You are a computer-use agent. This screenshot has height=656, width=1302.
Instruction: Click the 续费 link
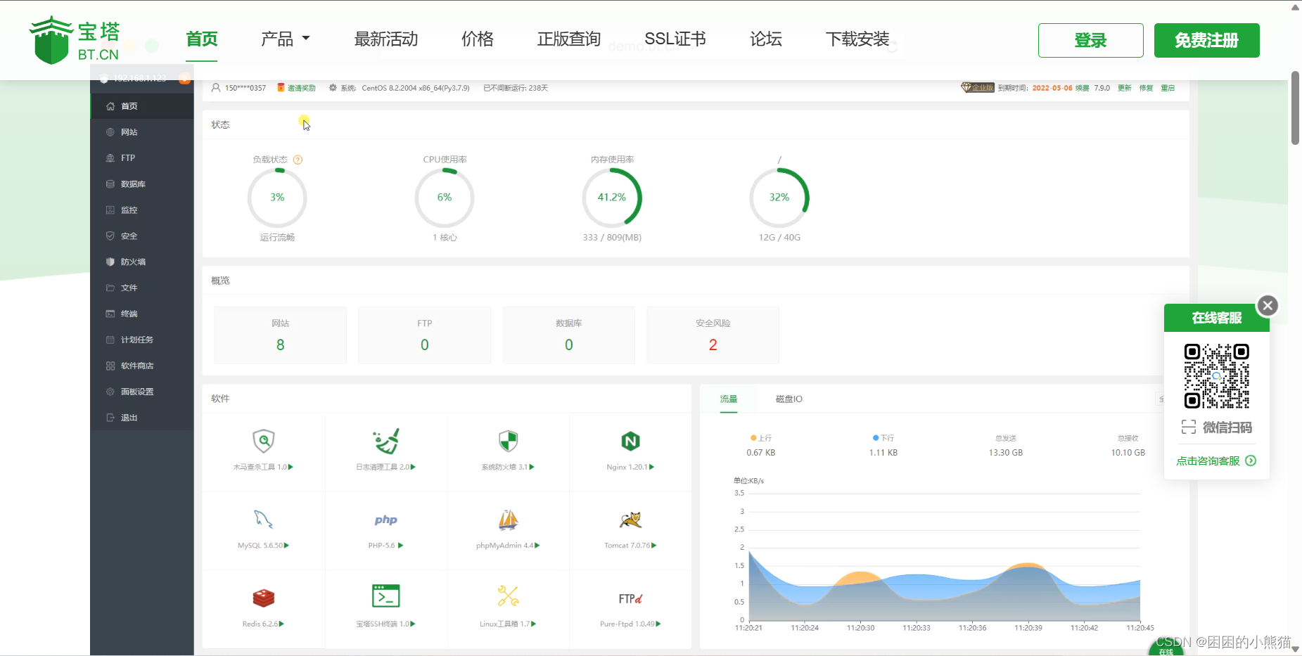[x=1082, y=88]
